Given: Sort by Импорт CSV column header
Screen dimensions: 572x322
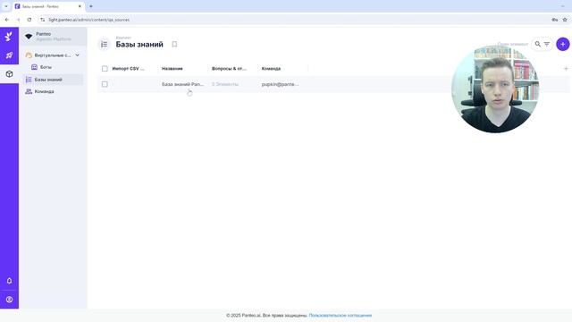Looking at the screenshot, I should coord(128,69).
